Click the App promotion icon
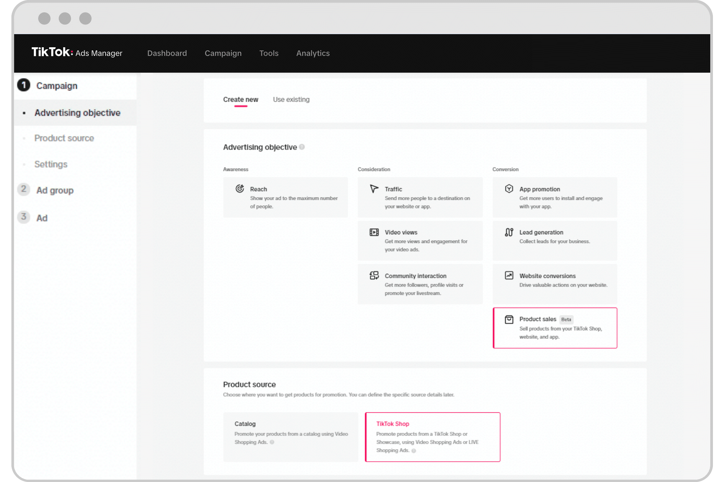The image size is (724, 482). 509,188
